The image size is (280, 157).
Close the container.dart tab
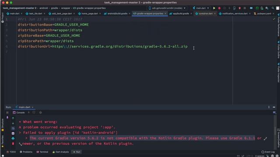(215, 14)
